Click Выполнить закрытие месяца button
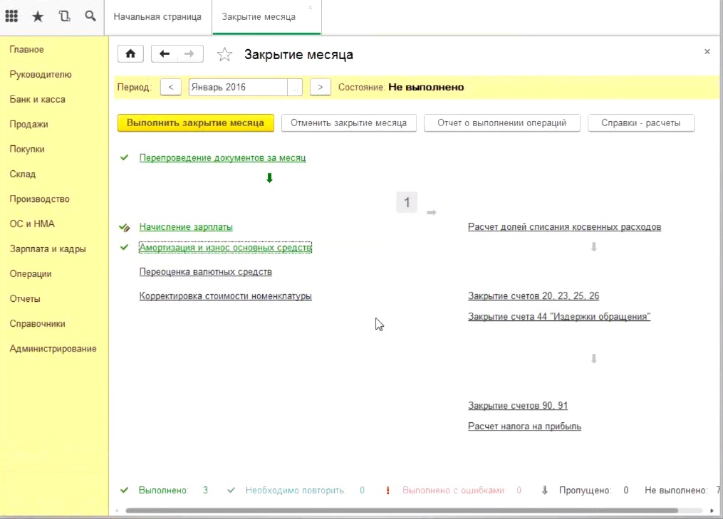This screenshot has height=519, width=723. pos(195,123)
